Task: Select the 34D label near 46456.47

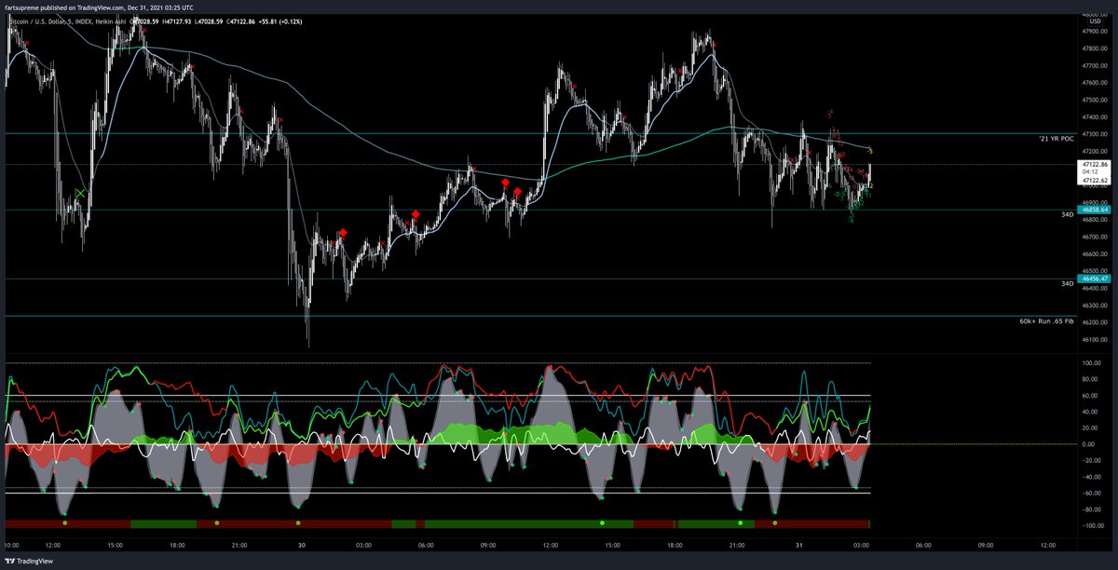Action: click(1067, 283)
